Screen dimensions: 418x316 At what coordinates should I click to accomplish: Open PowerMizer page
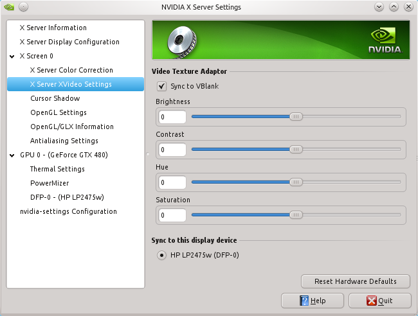click(50, 183)
